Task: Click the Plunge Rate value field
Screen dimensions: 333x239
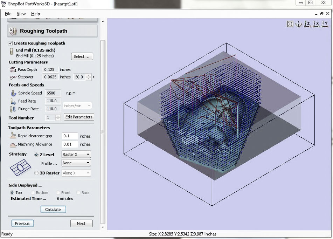Action: click(x=53, y=109)
